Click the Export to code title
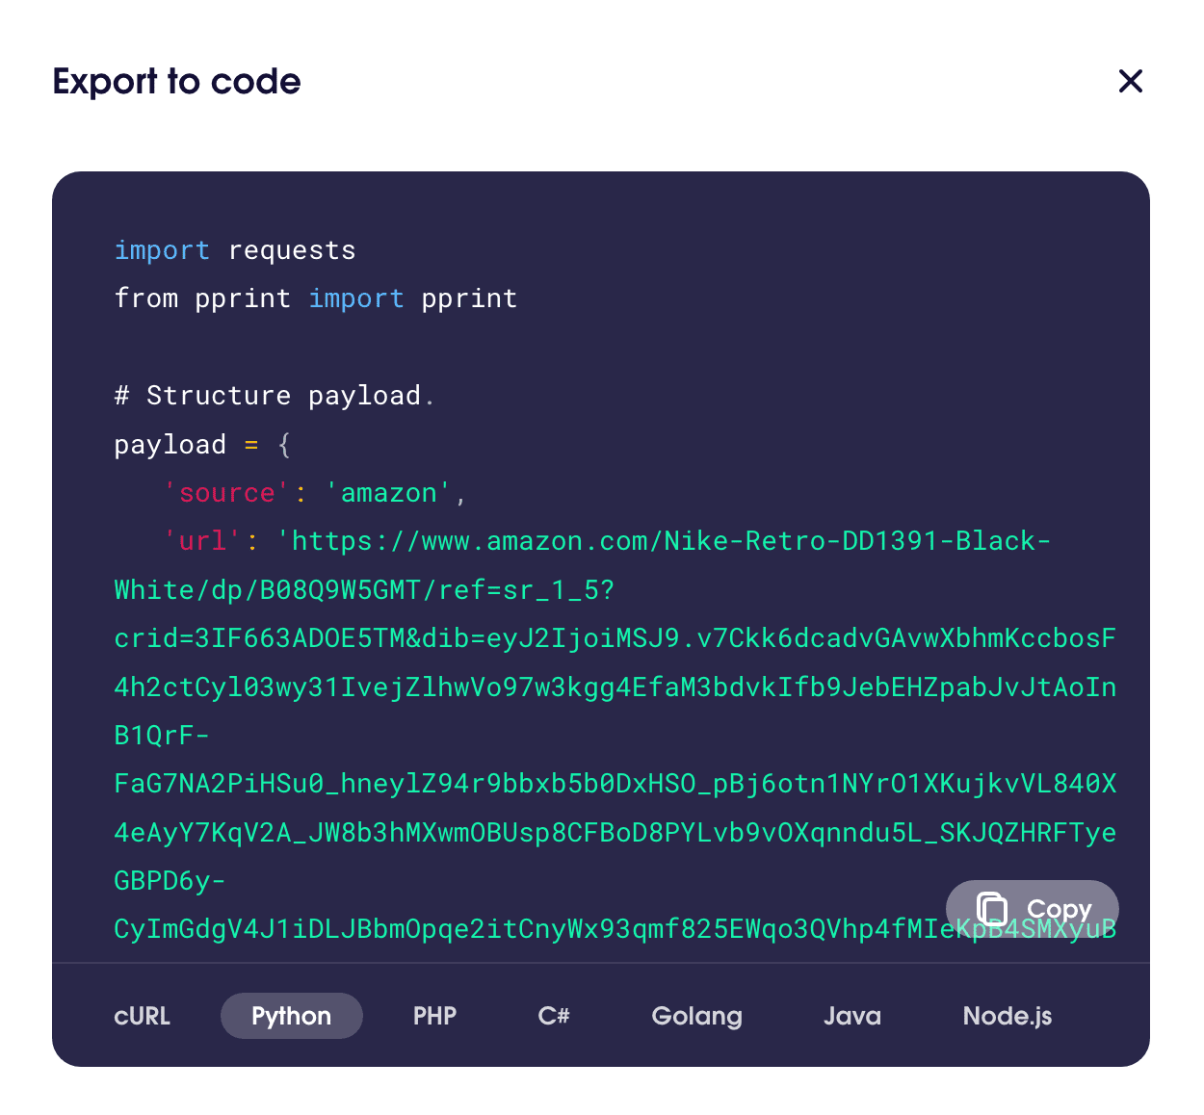This screenshot has height=1115, width=1204. [176, 82]
